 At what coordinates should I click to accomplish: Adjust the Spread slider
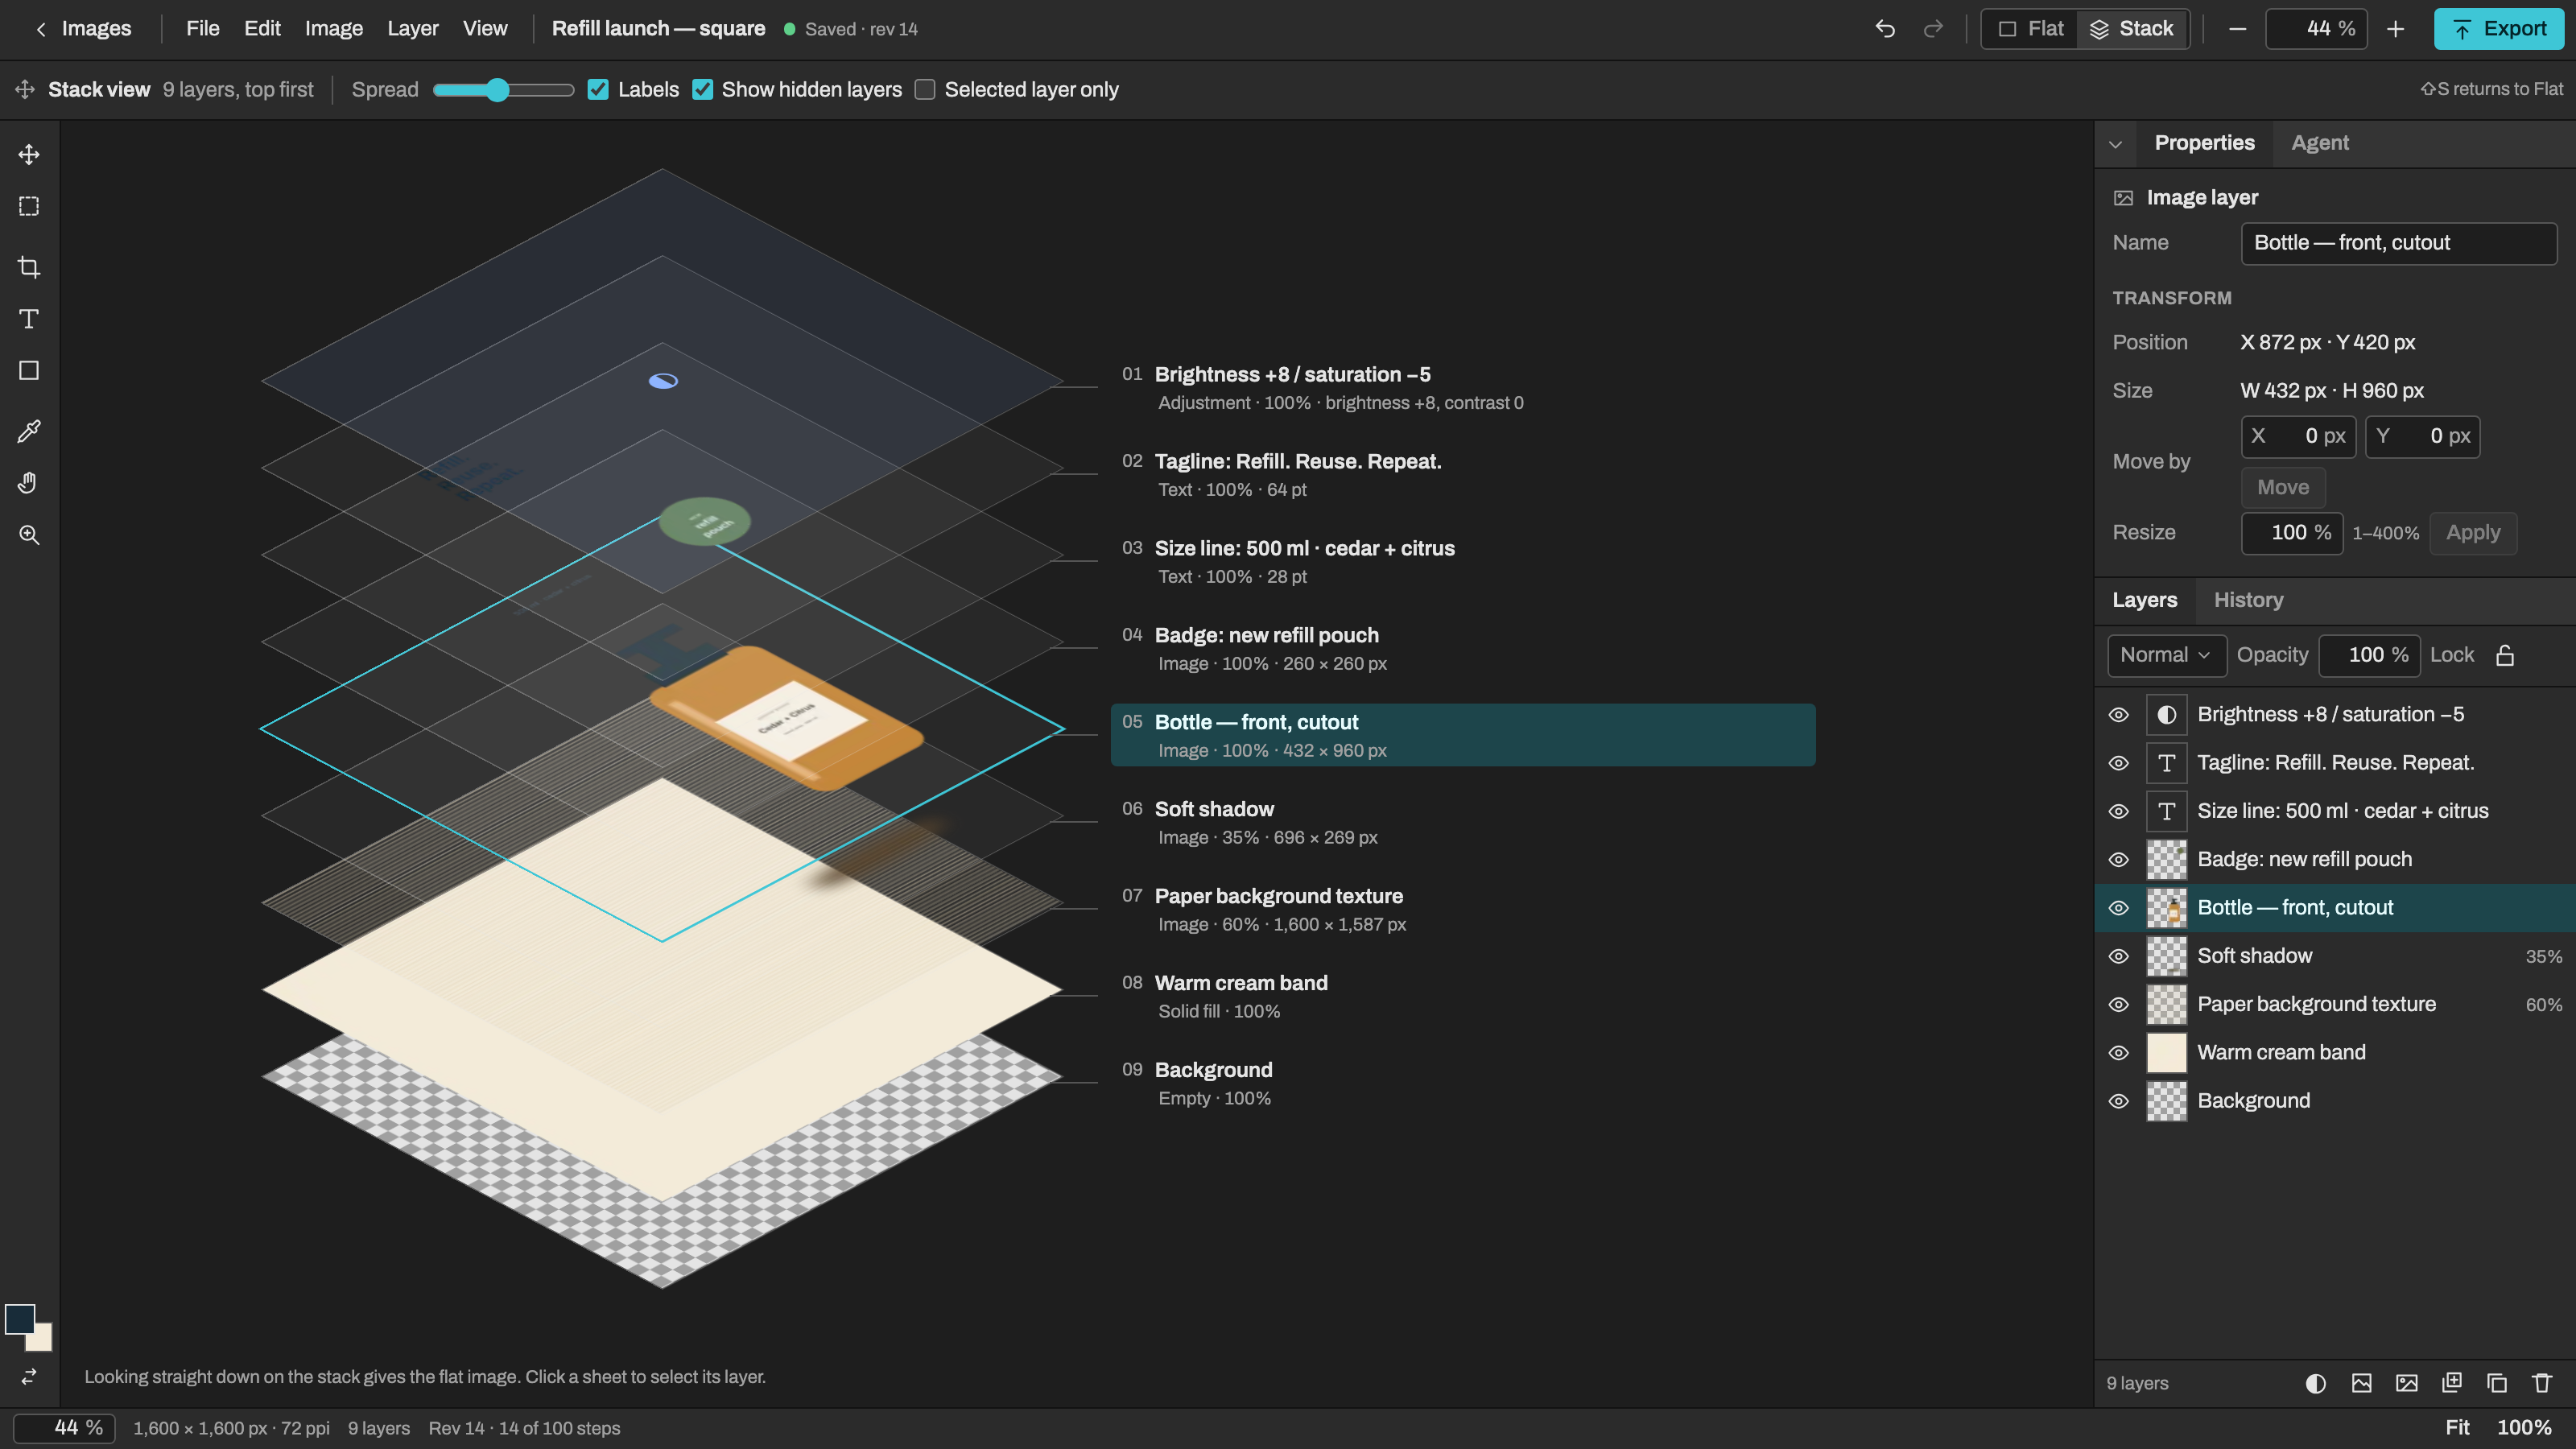(x=503, y=90)
